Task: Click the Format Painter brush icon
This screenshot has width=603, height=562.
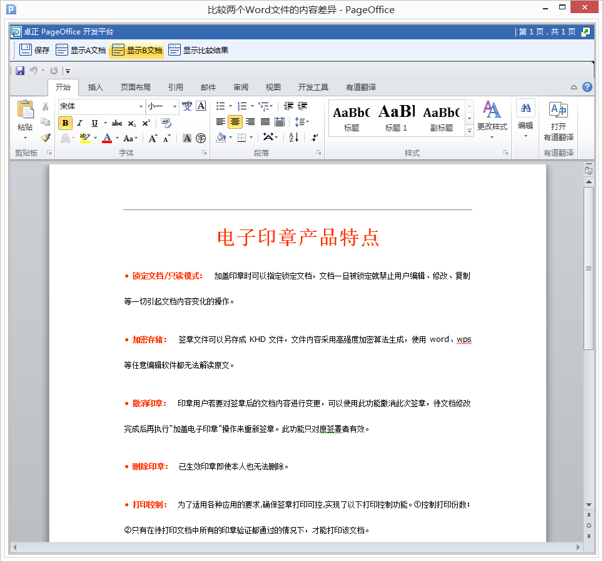Action: point(45,138)
